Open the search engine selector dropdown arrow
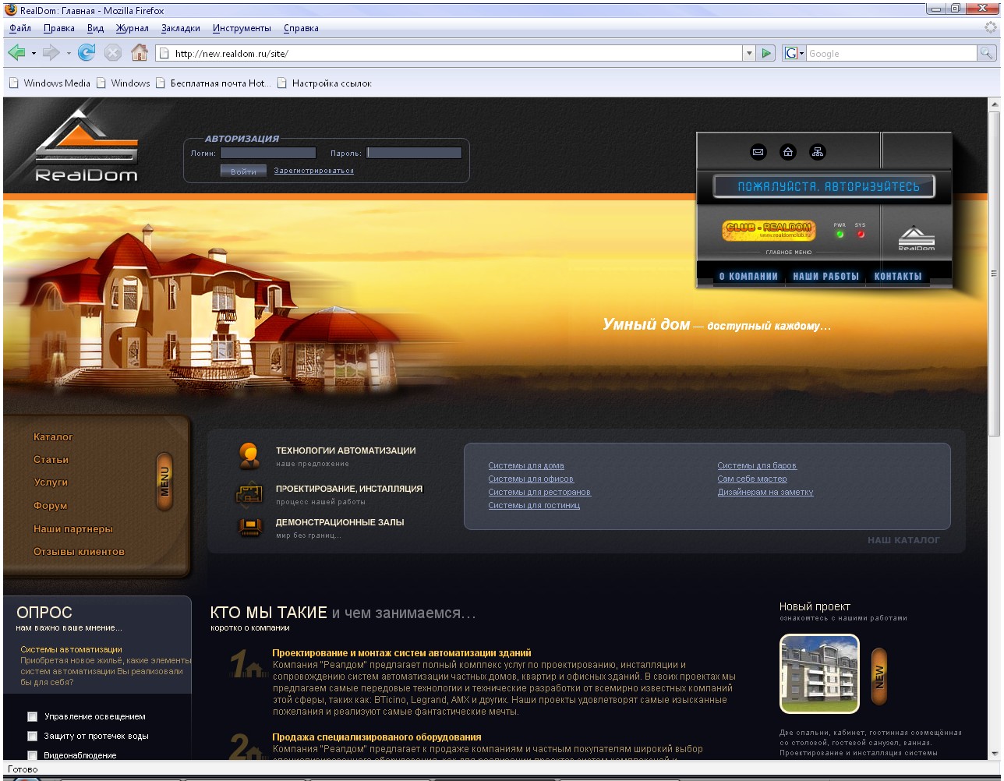Image resolution: width=1004 pixels, height=781 pixels. (801, 53)
